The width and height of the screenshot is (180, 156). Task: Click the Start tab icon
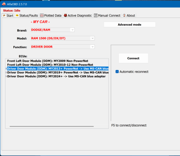click(x=4, y=16)
